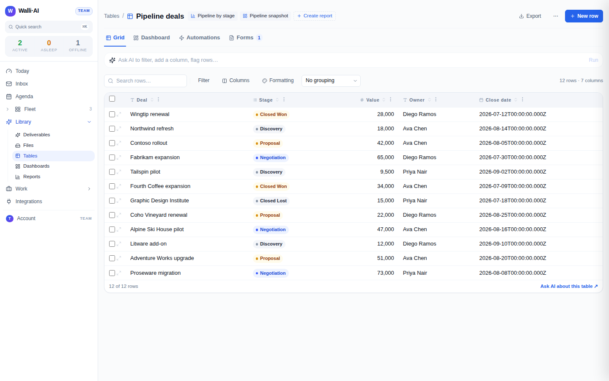Open Owner column options menu

pyautogui.click(x=436, y=99)
